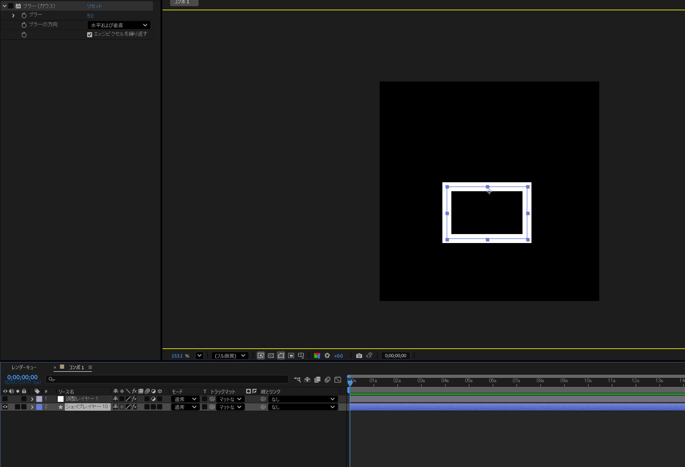Viewport: 685px width, 467px height.
Task: Open the blur direction dropdown
Action: click(x=119, y=25)
